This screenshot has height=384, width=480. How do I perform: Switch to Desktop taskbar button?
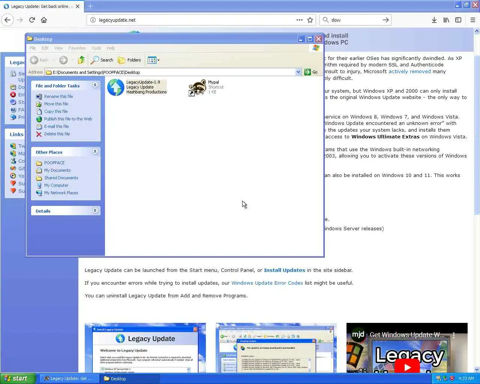[x=130, y=378]
